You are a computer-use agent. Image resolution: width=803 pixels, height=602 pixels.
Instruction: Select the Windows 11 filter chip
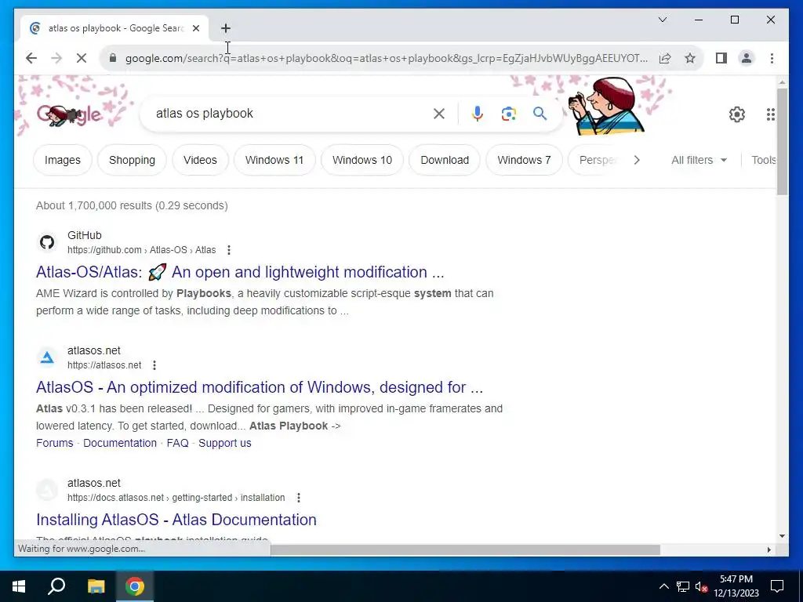(x=274, y=160)
